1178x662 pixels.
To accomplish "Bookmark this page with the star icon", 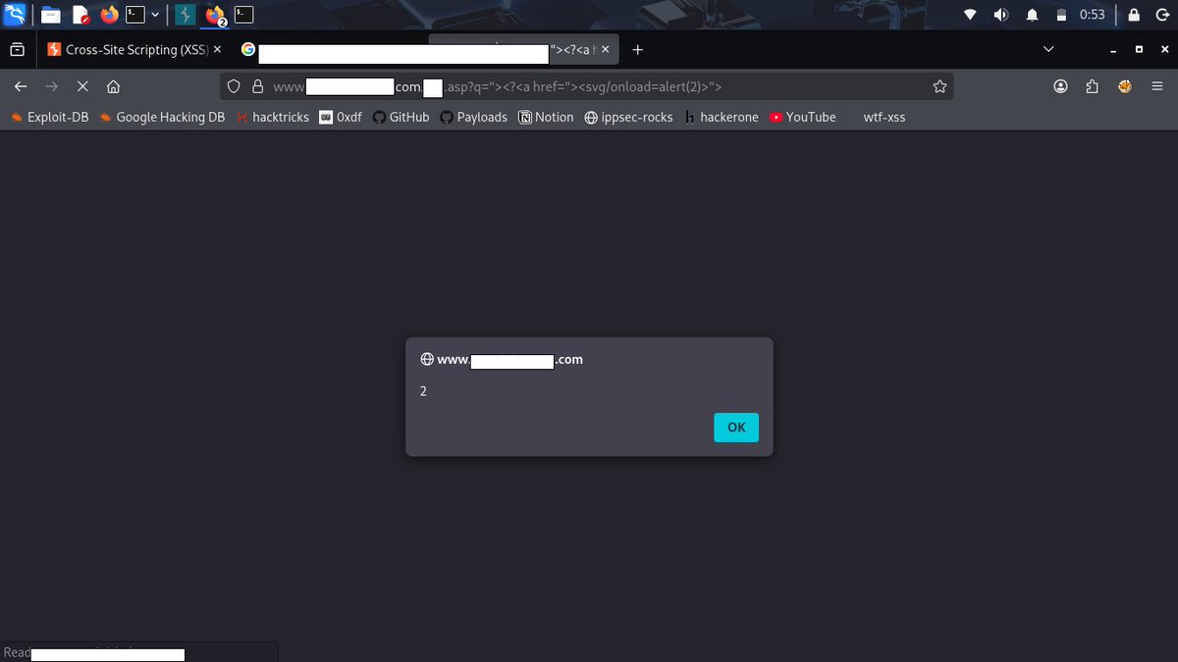I will (939, 86).
